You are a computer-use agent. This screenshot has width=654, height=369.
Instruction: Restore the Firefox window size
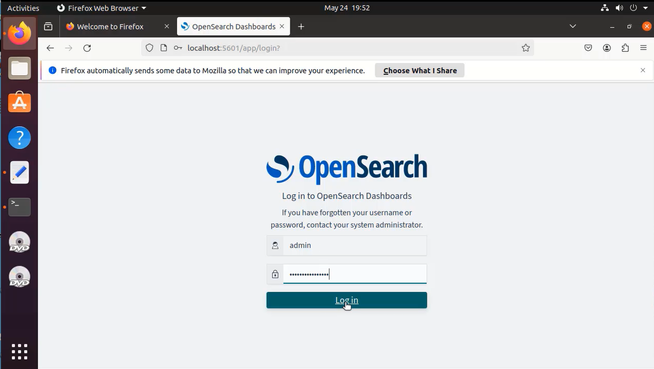(629, 27)
